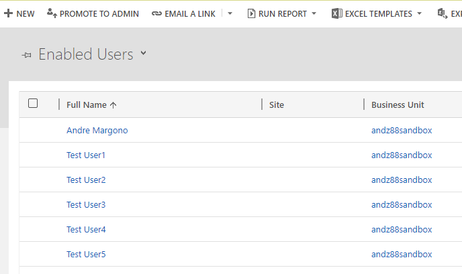Image resolution: width=462 pixels, height=274 pixels.
Task: Open the Andre Margono user record
Action: (x=97, y=131)
